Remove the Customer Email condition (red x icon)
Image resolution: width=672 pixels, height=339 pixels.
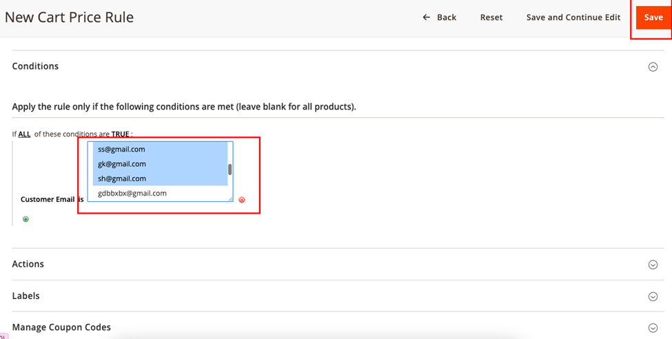pos(242,200)
